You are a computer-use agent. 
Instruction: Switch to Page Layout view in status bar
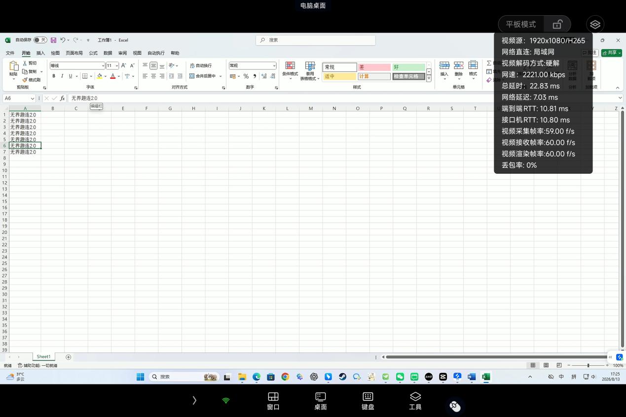pyautogui.click(x=546, y=365)
